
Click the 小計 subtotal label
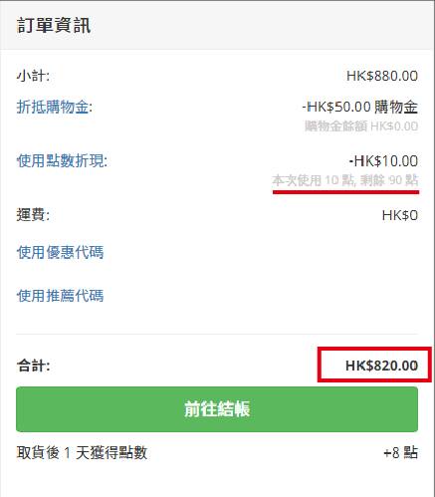(33, 76)
